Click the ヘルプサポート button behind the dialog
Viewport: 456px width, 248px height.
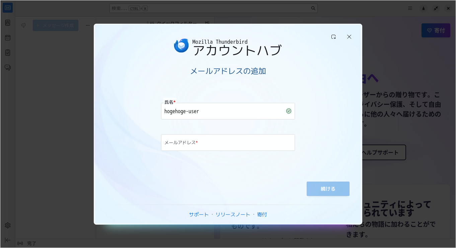[x=381, y=153]
